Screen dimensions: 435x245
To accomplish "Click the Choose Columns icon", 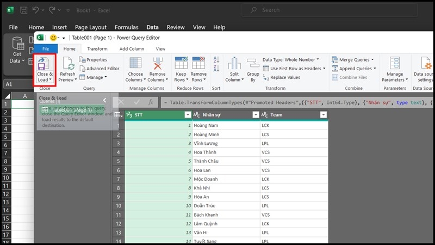I will click(135, 64).
